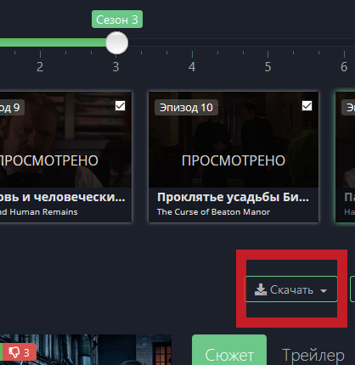Click the Эпизод 10 label badge
The height and width of the screenshot is (365, 355).
point(186,107)
